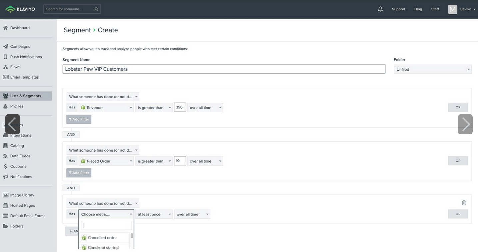
Task: Open Coupons from the sidebar
Action: [18, 166]
